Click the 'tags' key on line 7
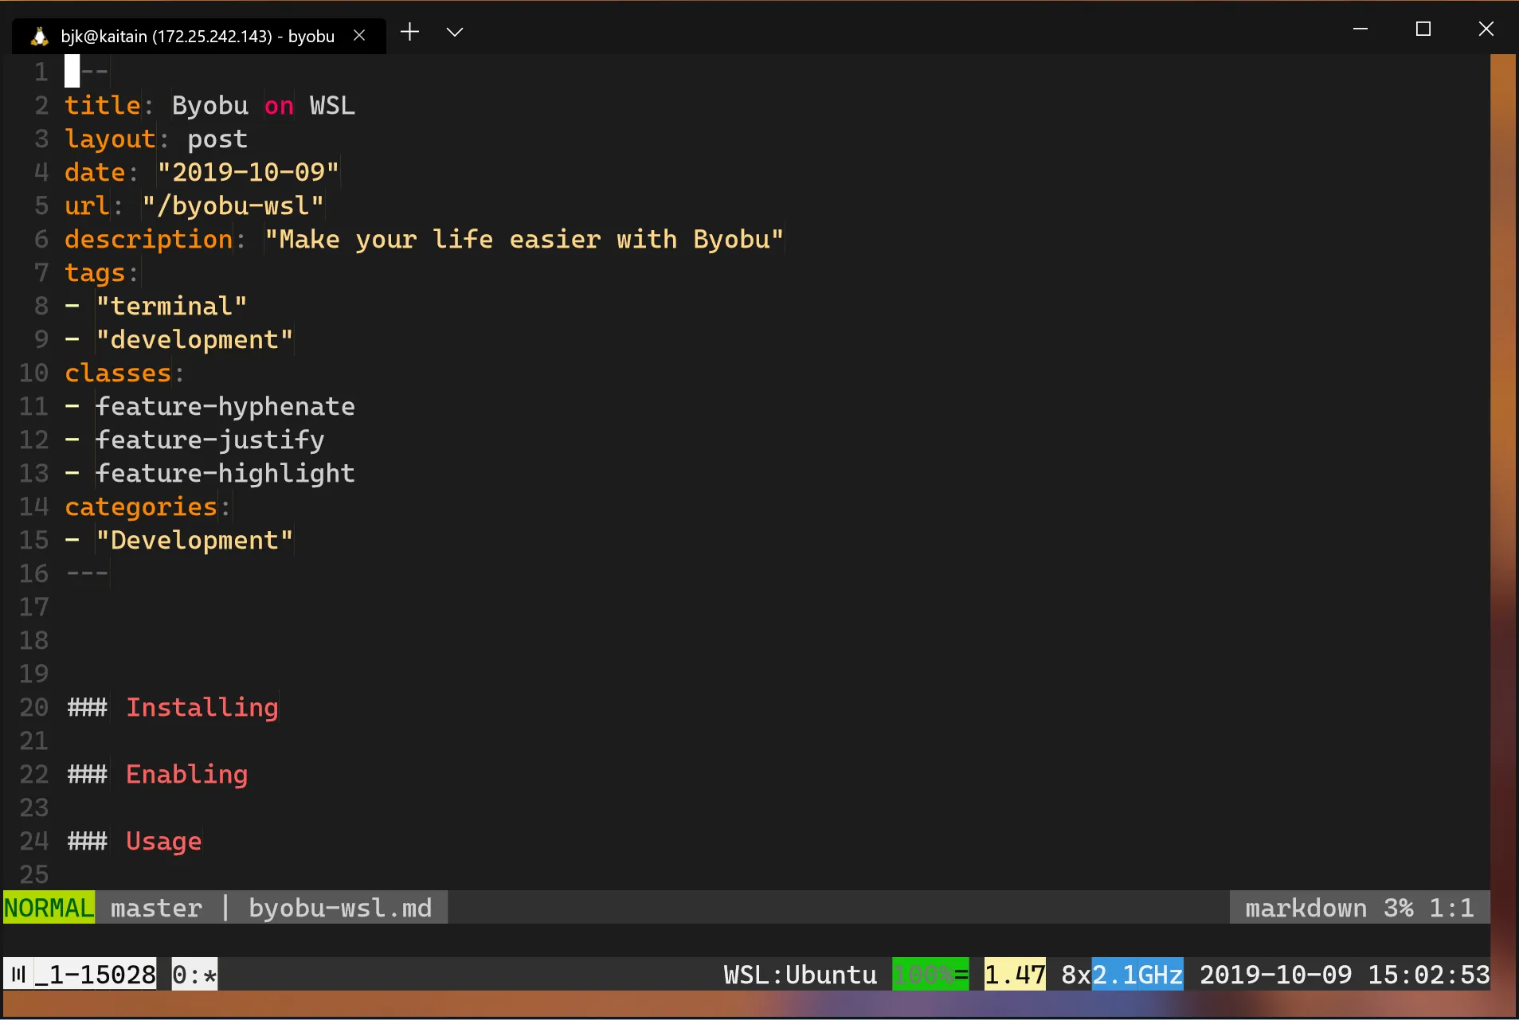1519x1020 pixels. point(95,273)
